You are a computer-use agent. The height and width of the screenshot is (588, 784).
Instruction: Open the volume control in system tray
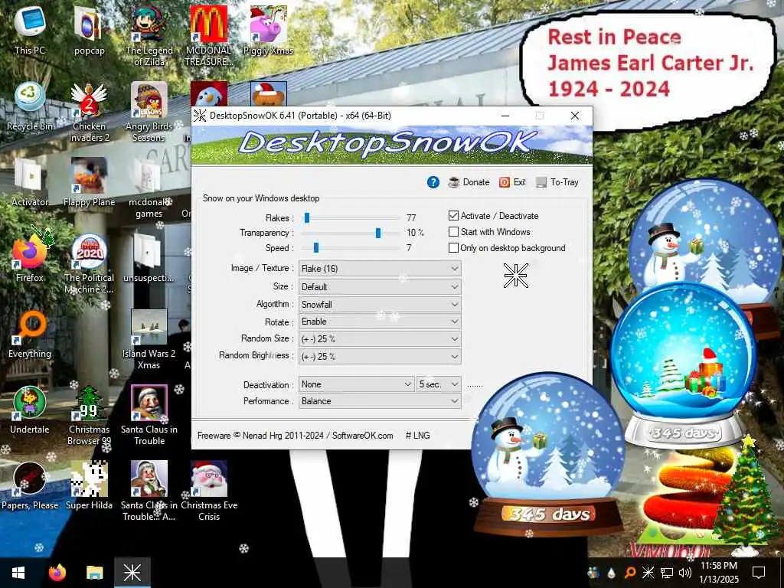tap(684, 573)
